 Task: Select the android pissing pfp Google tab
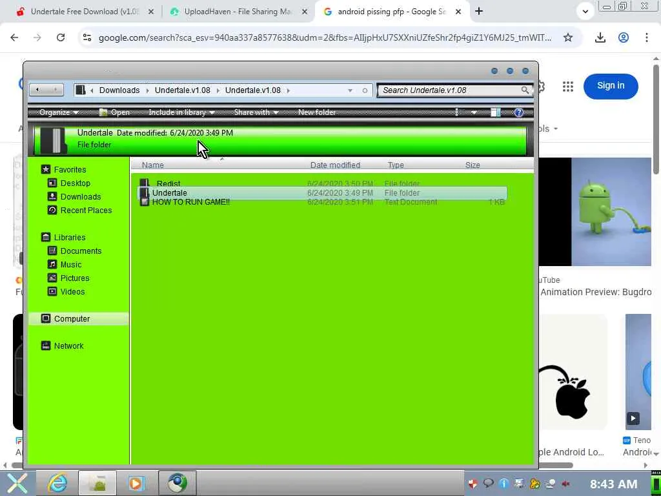[391, 12]
